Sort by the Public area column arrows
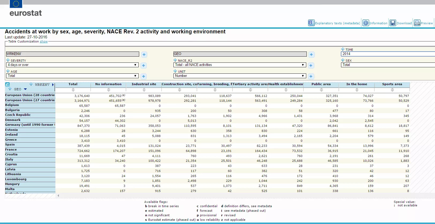The image size is (435, 224). [321, 90]
